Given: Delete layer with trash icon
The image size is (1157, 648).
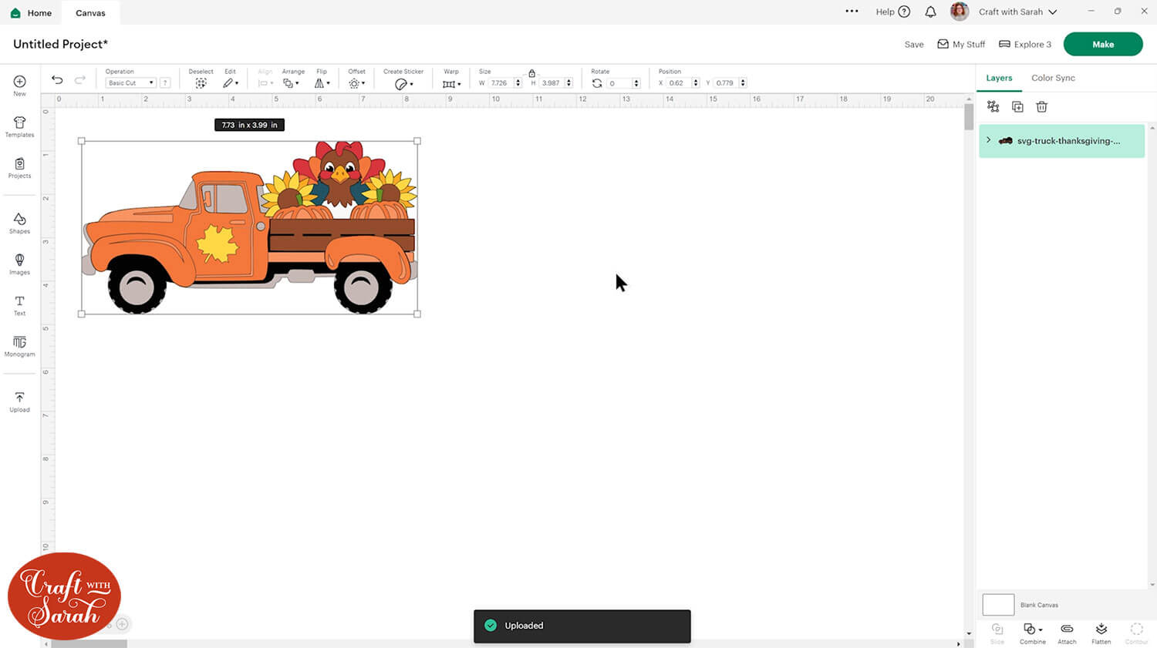Looking at the screenshot, I should (1041, 107).
